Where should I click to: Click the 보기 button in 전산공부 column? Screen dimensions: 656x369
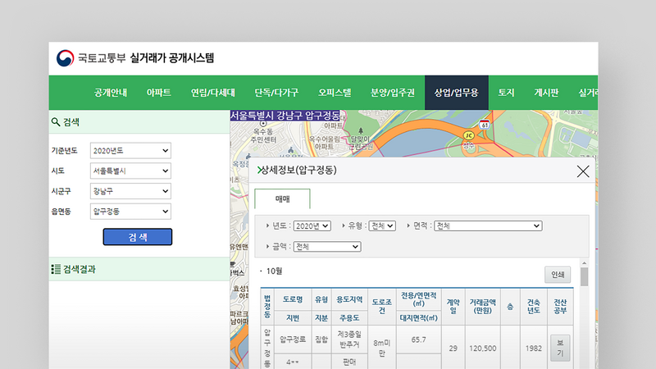point(560,348)
